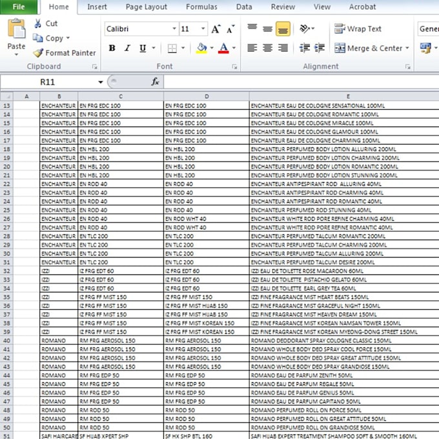Click the Insert Function fx icon
This screenshot has height=439, width=439.
(x=155, y=82)
